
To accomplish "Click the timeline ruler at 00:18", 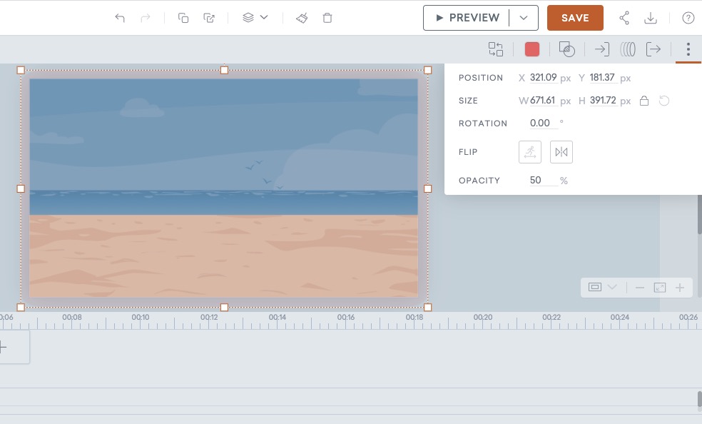I will tap(414, 317).
